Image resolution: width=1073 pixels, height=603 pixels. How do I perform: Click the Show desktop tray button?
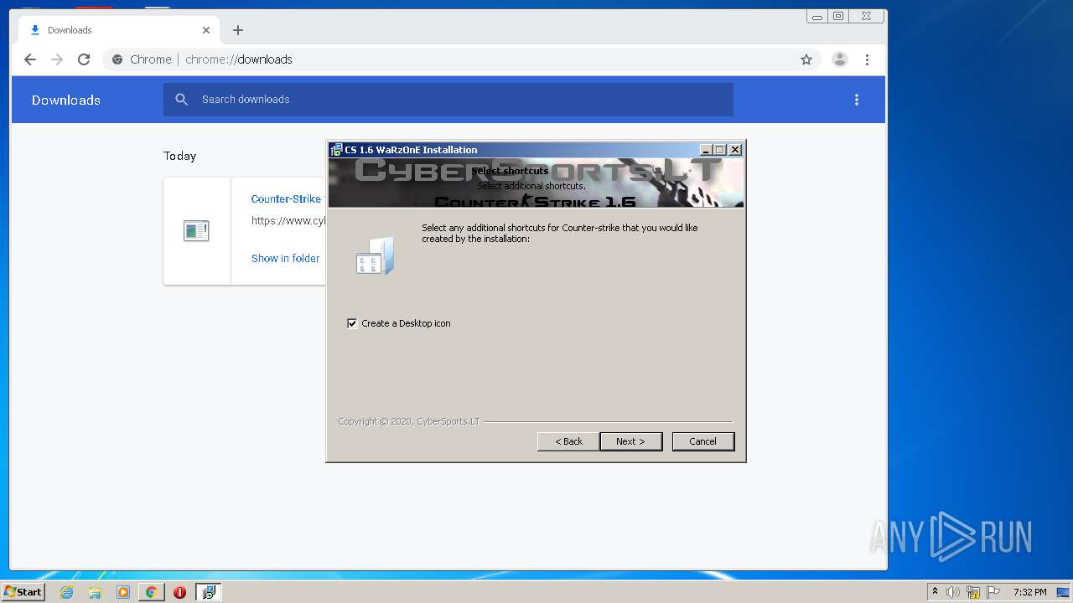[x=1064, y=592]
